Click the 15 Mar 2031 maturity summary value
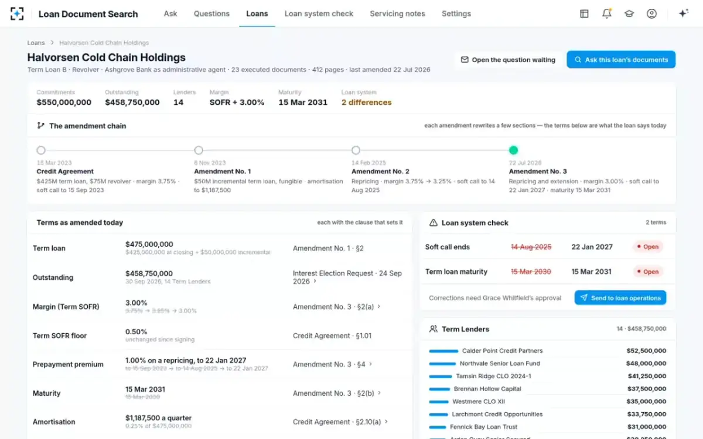703x439 pixels. pos(303,102)
